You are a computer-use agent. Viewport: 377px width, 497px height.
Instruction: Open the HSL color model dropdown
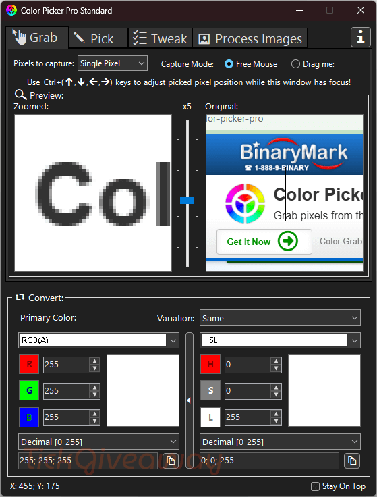pos(280,340)
